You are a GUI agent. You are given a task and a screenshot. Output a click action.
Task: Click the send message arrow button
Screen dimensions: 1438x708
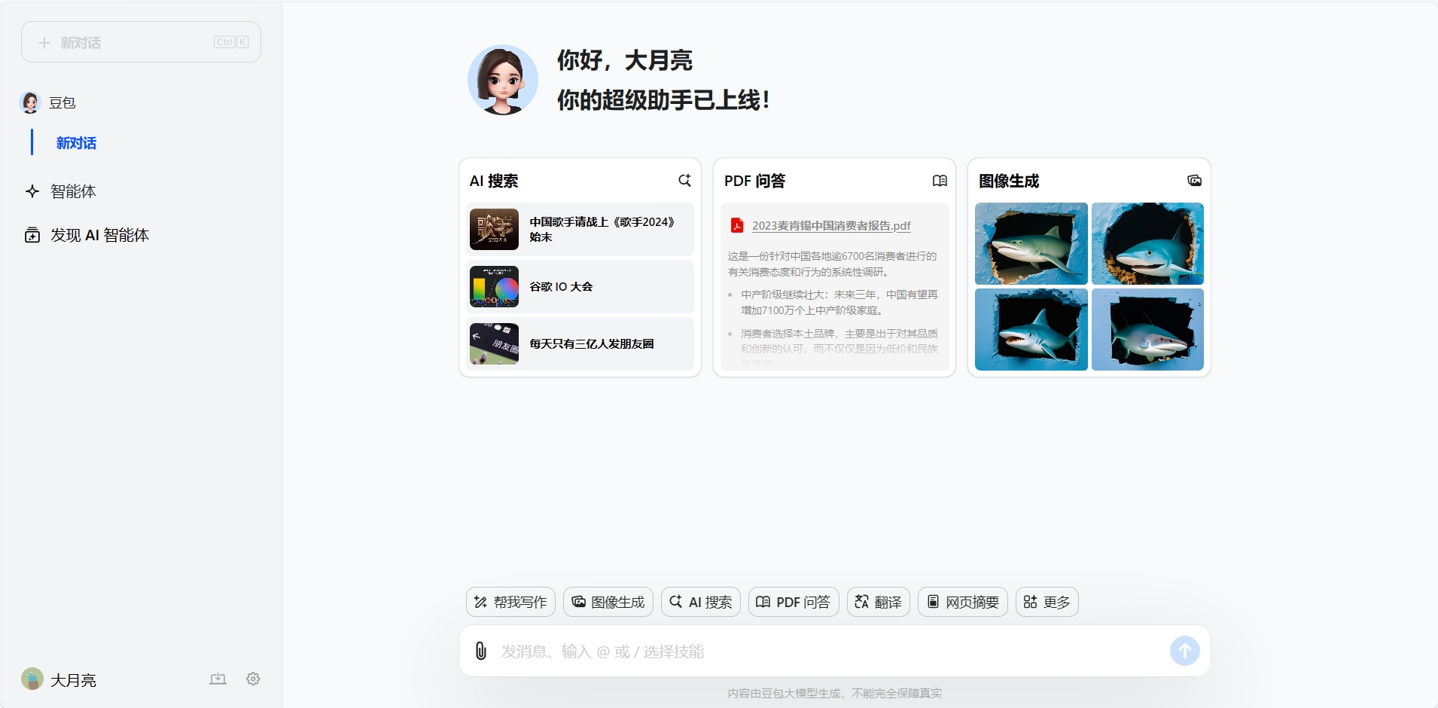coord(1184,651)
